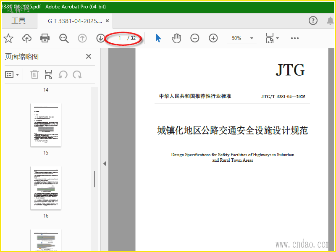Viewport: 336px width, 252px height.
Task: Click the page label 14
Action: (x=46, y=90)
